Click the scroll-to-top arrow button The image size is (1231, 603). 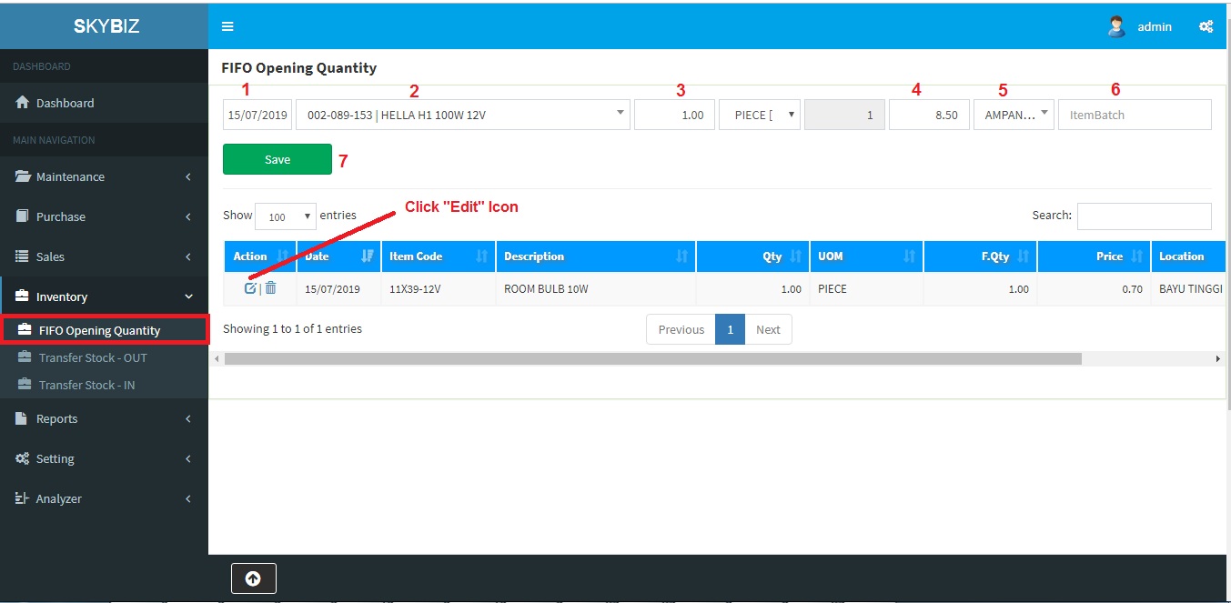tap(253, 578)
